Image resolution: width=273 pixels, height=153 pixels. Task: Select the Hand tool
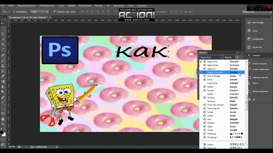pyautogui.click(x=3, y=119)
